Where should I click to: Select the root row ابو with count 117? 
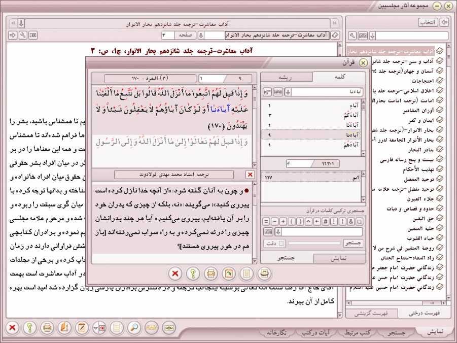311,177
